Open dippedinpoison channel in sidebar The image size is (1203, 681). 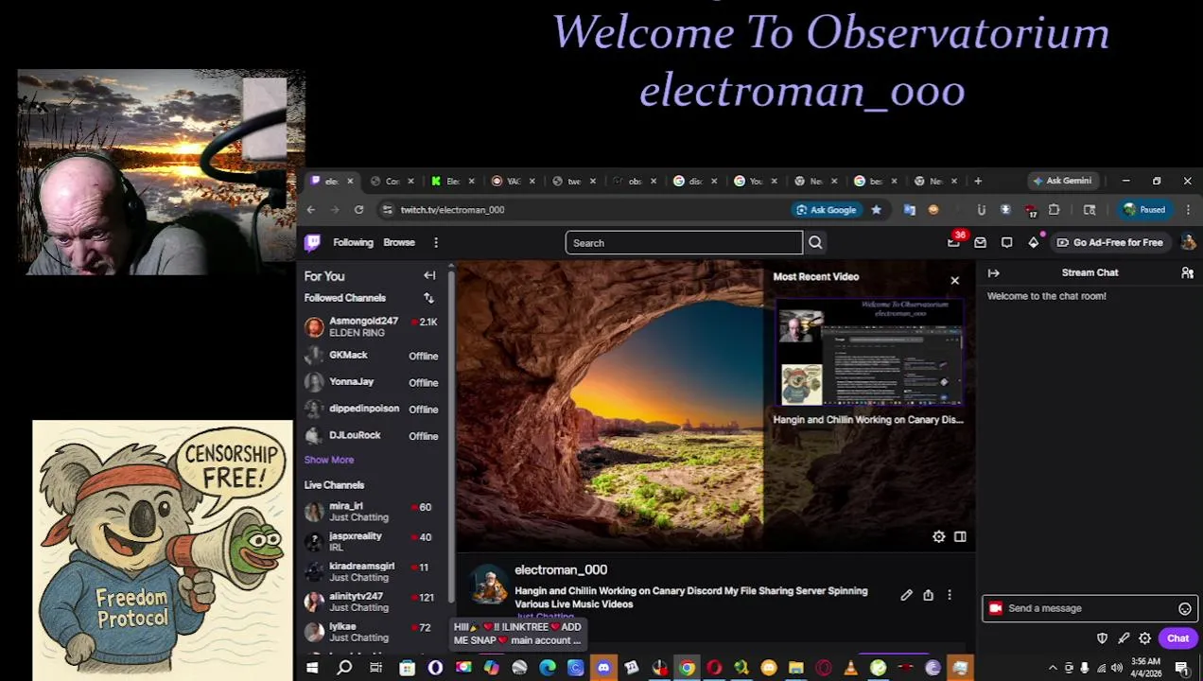tap(372, 409)
